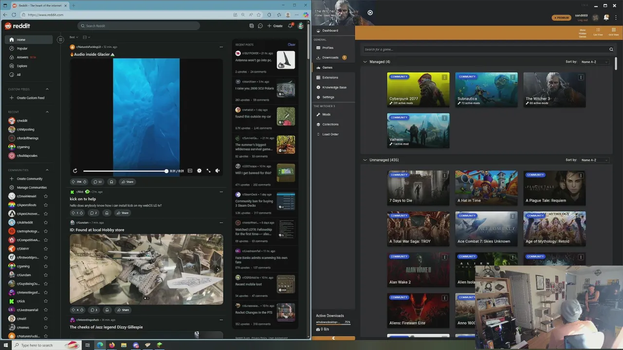Open the feed layout view dropdown
The image size is (623, 350).
pos(86,37)
